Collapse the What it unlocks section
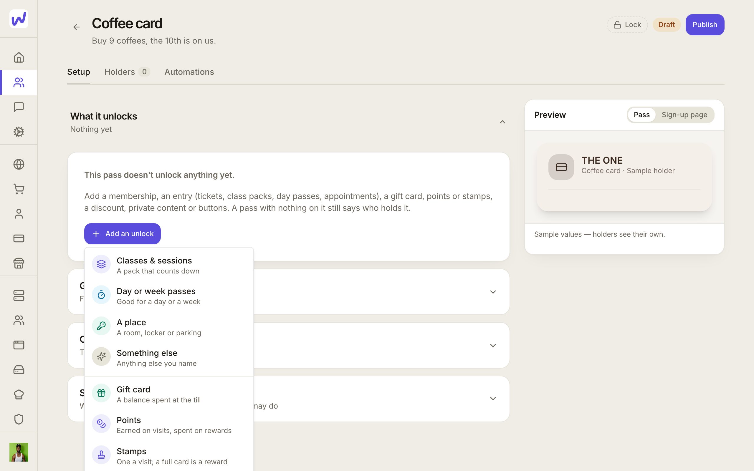Viewport: 754px width, 471px height. pos(502,122)
